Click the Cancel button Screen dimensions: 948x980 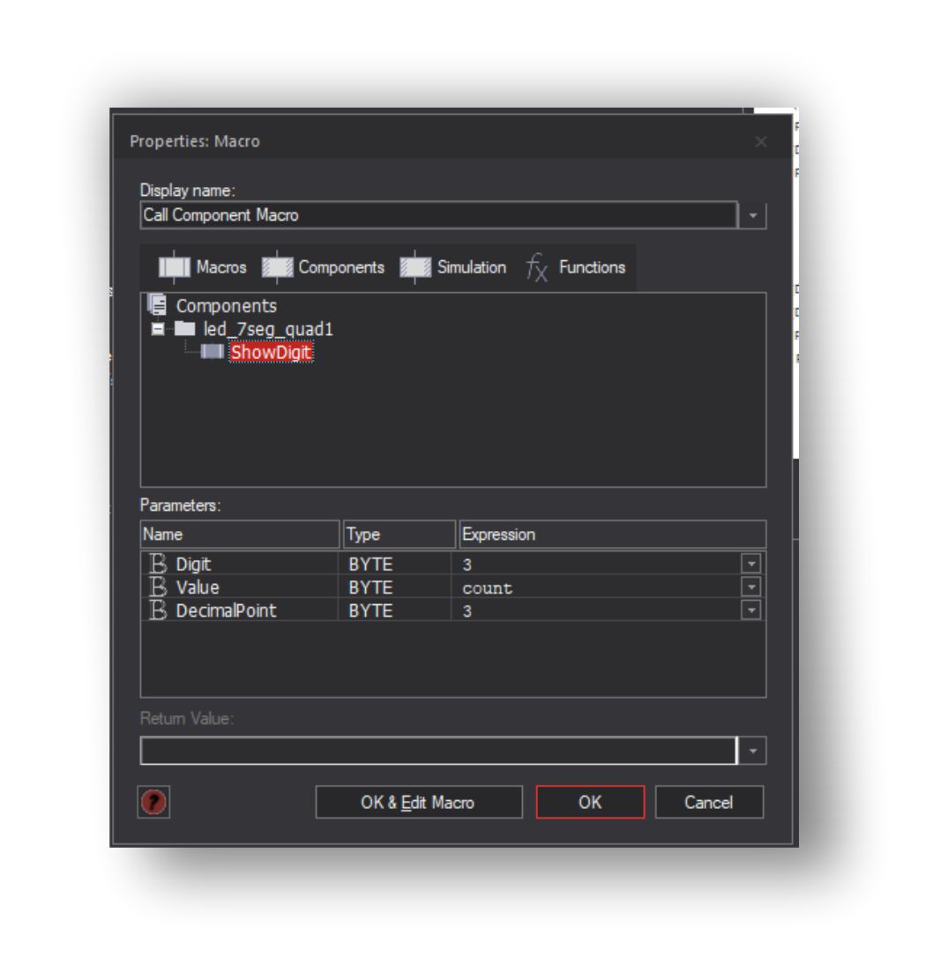coord(709,802)
